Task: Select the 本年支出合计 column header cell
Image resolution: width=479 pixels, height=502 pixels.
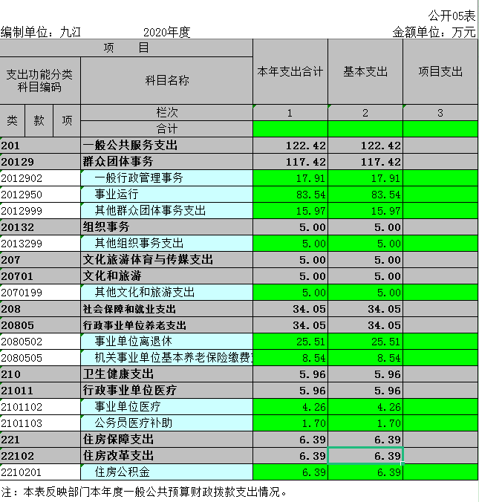Action: (x=290, y=72)
